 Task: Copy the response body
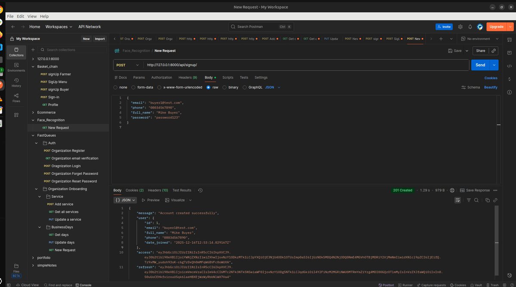[x=487, y=200]
